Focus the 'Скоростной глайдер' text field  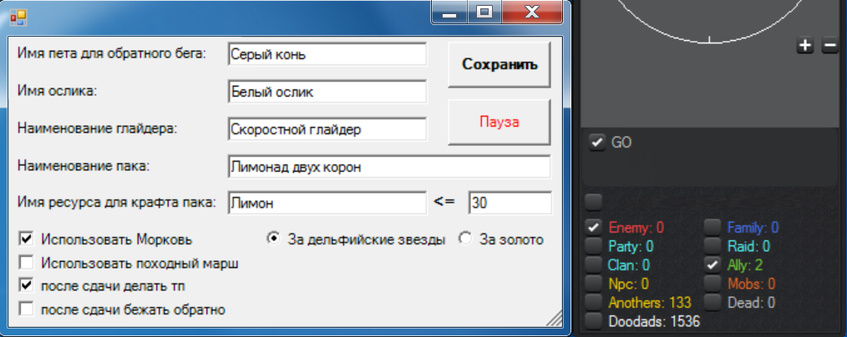tap(327, 129)
